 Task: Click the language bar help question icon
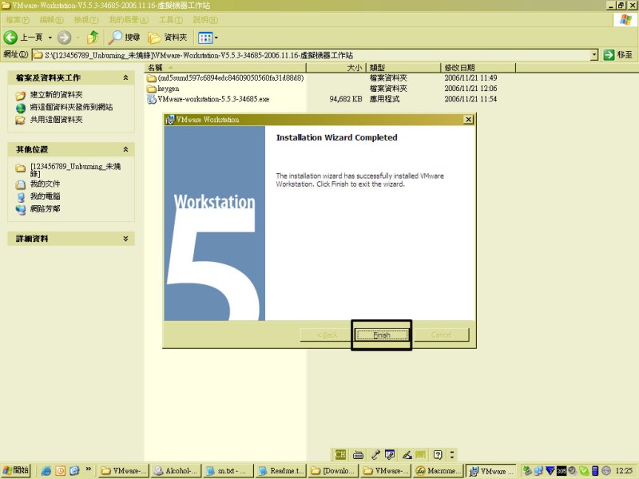click(438, 454)
